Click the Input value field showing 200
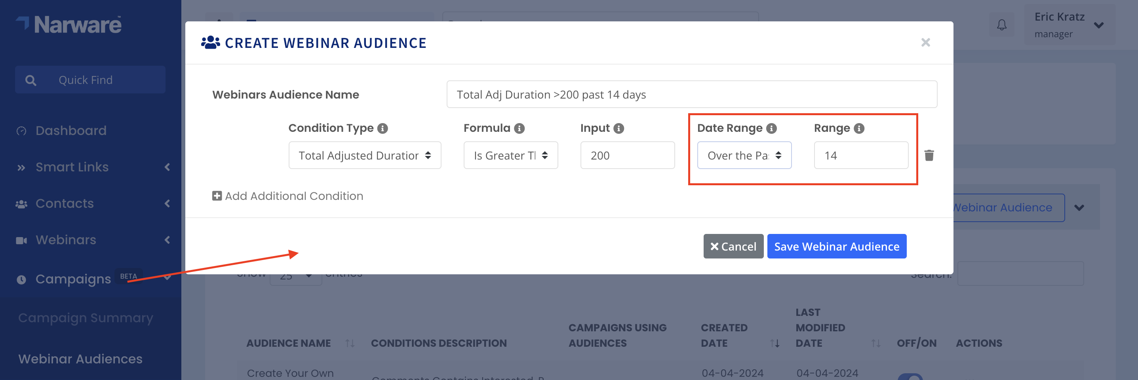 coord(627,155)
